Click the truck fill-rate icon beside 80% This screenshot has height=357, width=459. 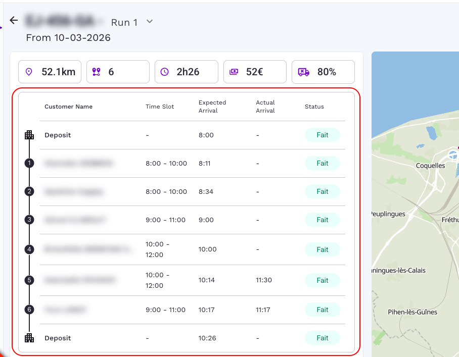(303, 72)
